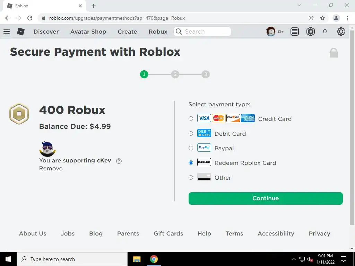This screenshot has width=355, height=266.
Task: Open the Windows Start menu
Action: 8,259
